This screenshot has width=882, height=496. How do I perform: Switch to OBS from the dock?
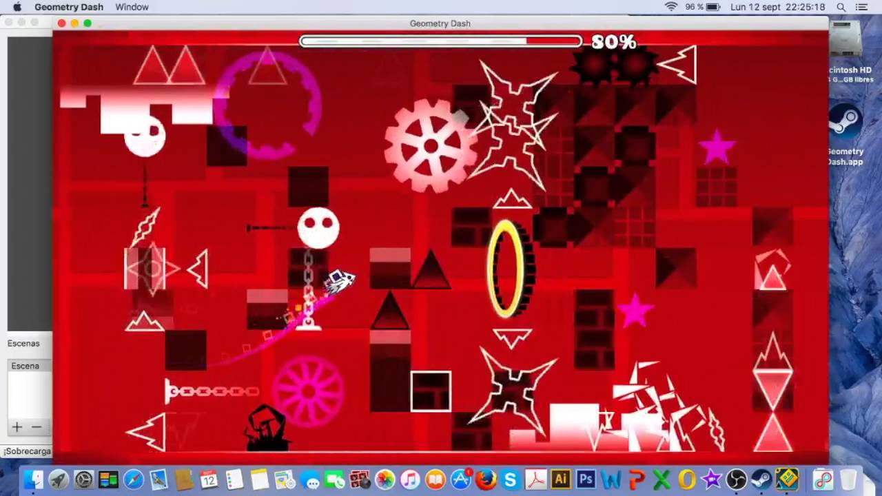pos(737,479)
